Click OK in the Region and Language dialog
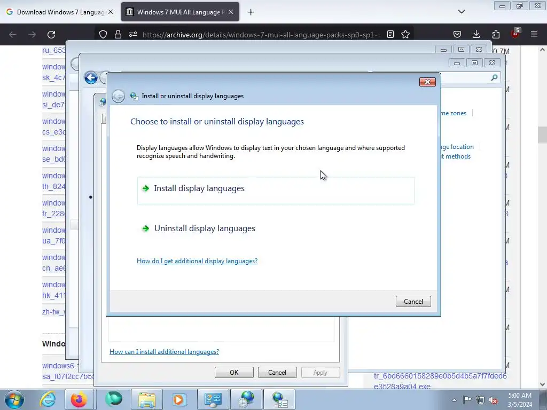Viewport: 547px width, 410px height. click(234, 372)
